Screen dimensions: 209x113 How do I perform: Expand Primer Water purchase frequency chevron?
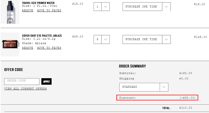[x=166, y=7]
